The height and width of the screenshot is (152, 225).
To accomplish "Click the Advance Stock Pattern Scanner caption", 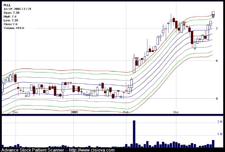I will (33, 150).
